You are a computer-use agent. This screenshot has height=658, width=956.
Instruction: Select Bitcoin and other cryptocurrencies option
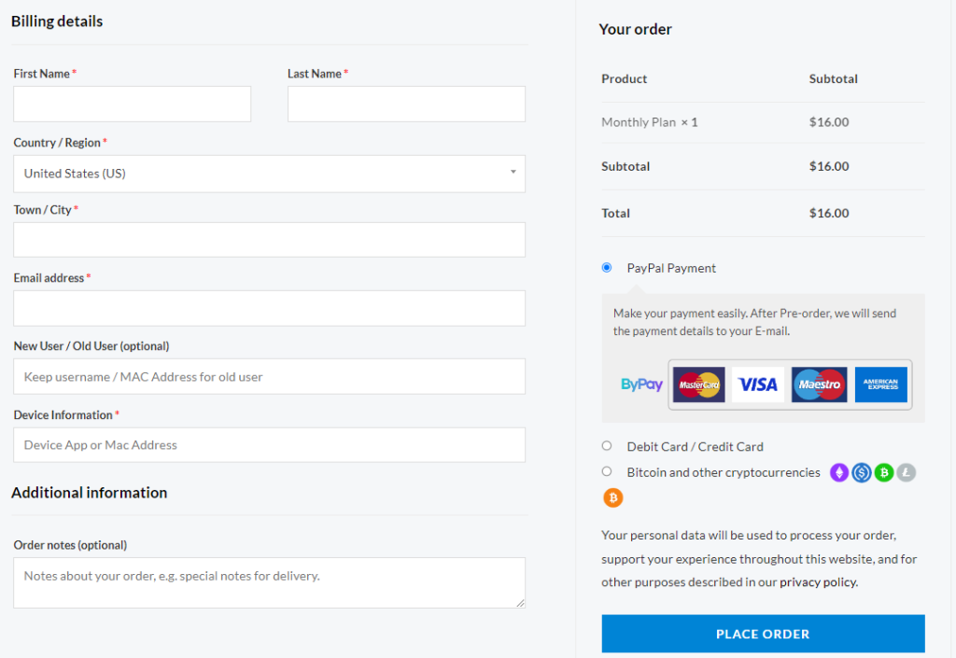607,472
